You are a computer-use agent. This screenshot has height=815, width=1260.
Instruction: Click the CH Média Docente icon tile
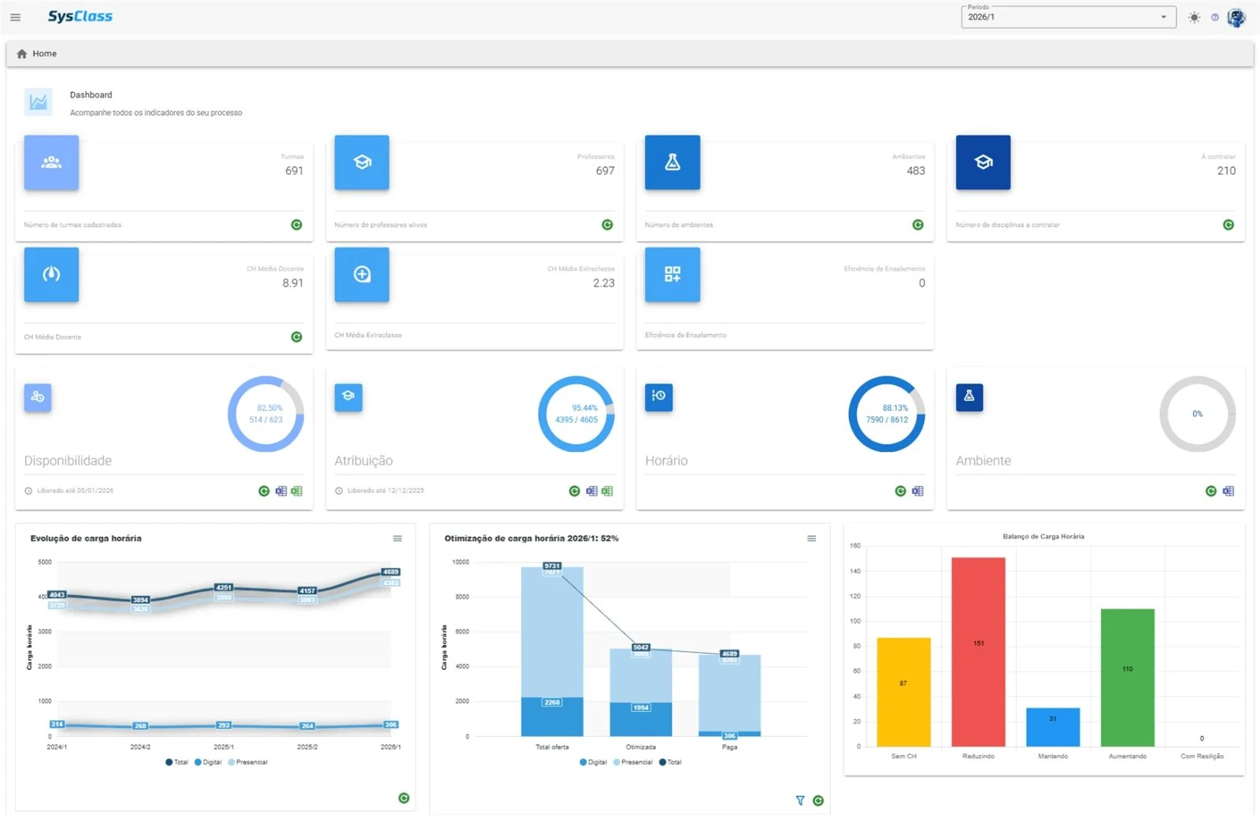(51, 275)
